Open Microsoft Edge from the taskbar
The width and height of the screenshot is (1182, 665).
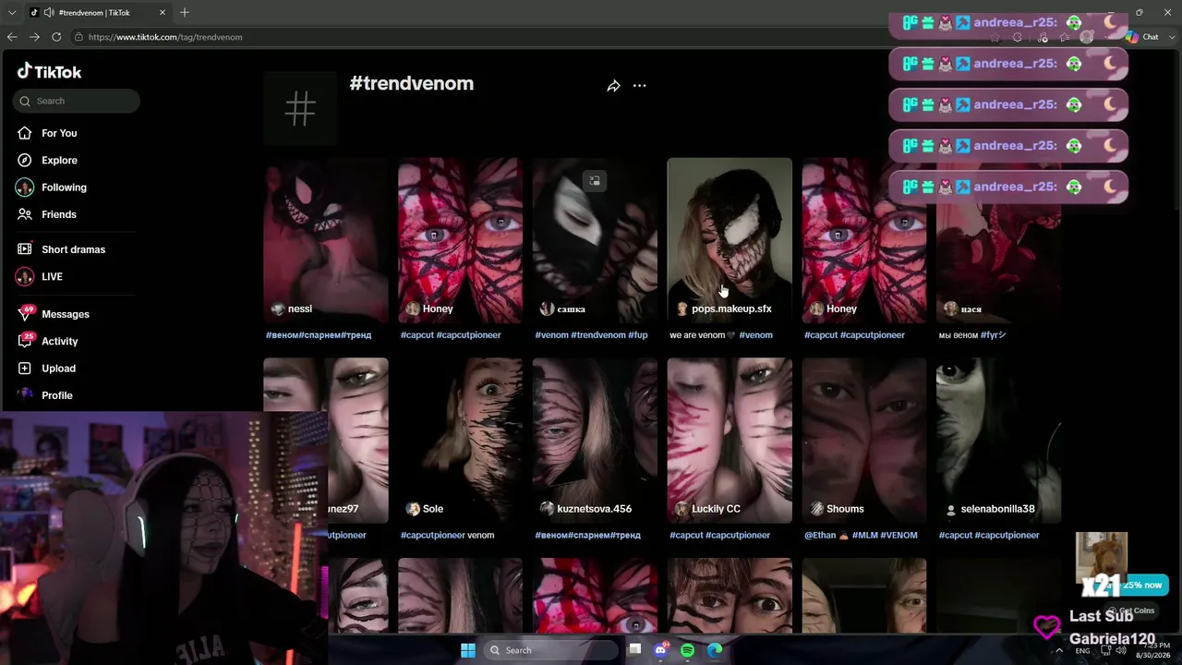click(x=715, y=650)
